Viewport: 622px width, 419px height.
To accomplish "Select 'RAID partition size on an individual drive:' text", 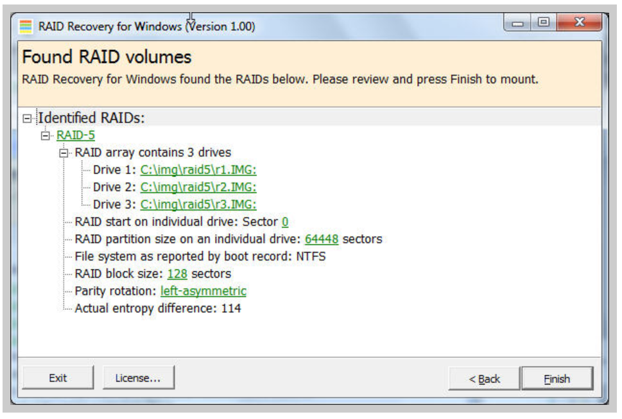I will 188,239.
